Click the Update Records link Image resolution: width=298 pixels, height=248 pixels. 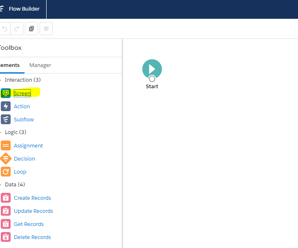pyautogui.click(x=34, y=211)
